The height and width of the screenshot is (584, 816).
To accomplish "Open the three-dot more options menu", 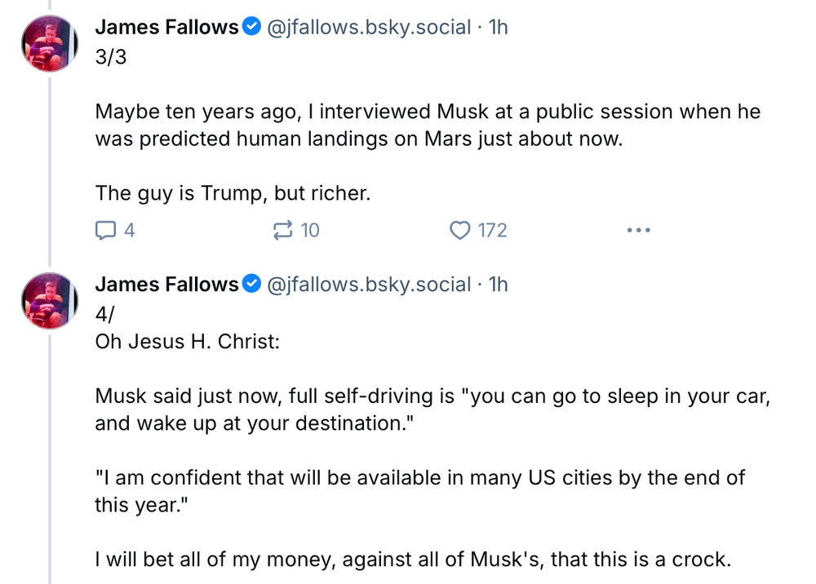I will [638, 231].
